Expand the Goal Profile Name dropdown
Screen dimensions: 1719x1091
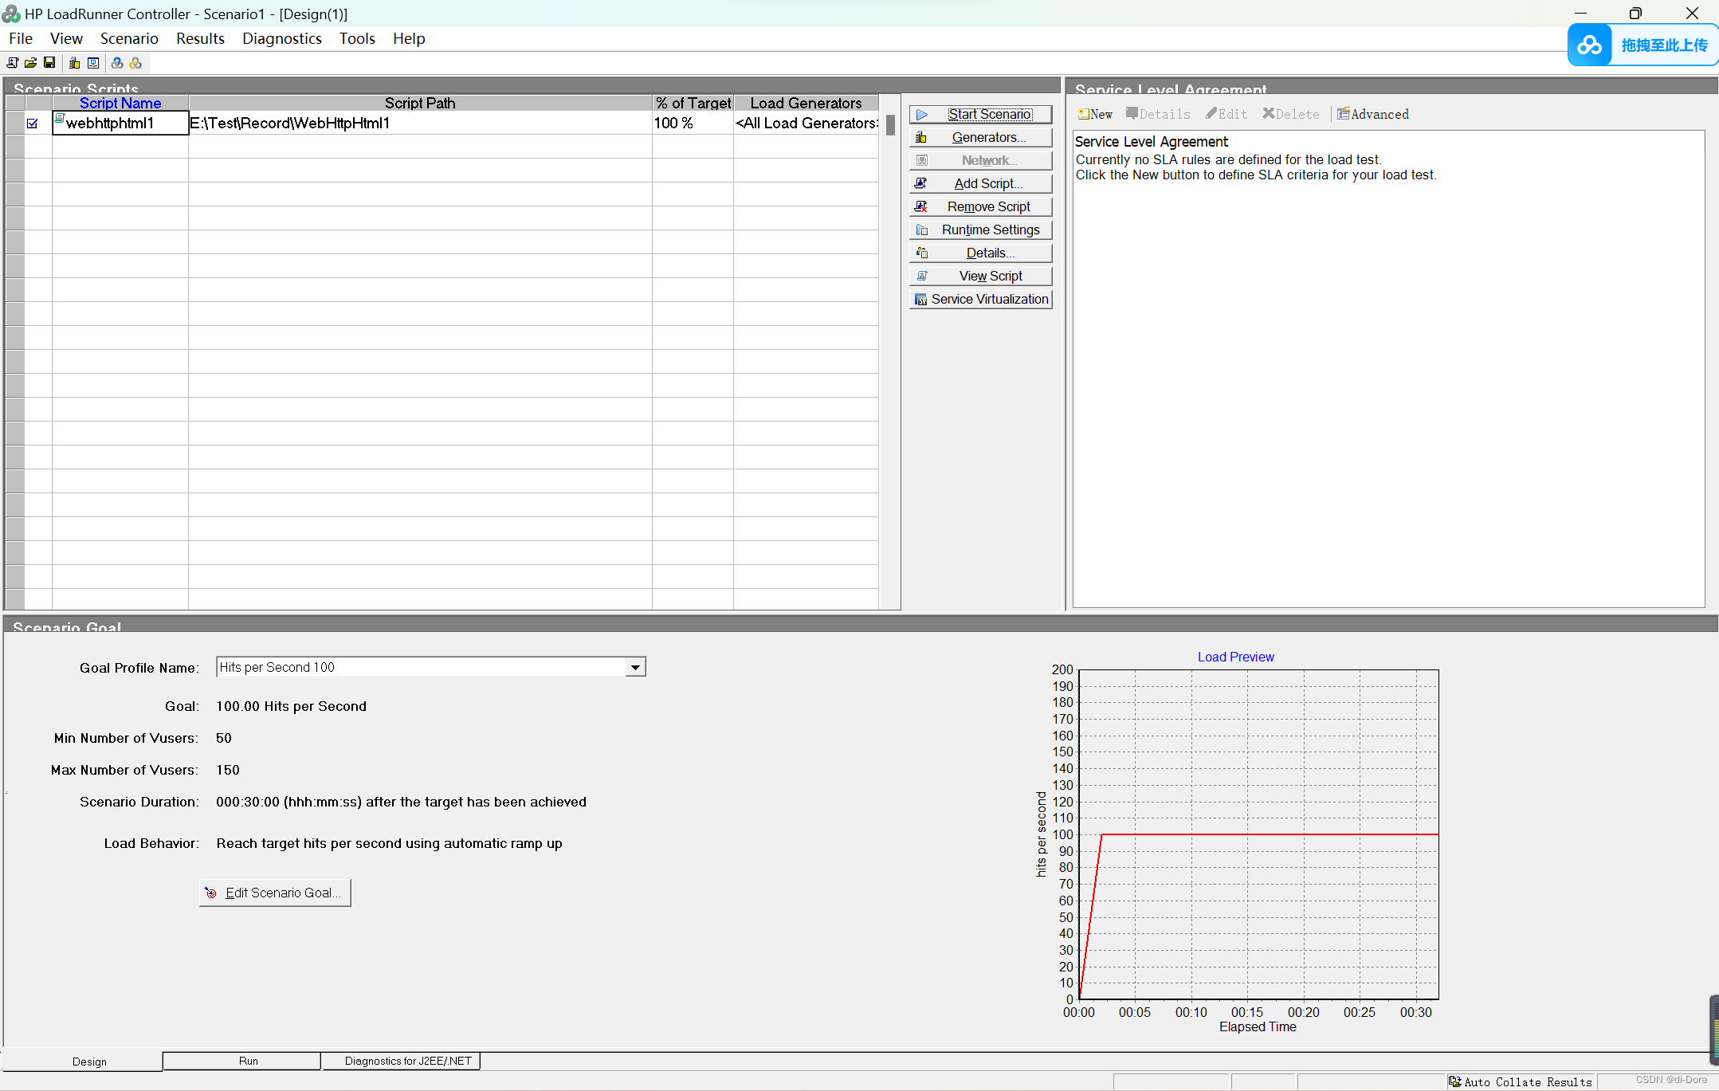pyautogui.click(x=635, y=668)
